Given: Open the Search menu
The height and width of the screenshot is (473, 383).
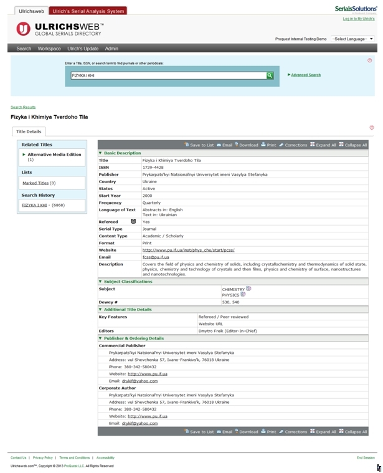Looking at the screenshot, I should pos(24,49).
